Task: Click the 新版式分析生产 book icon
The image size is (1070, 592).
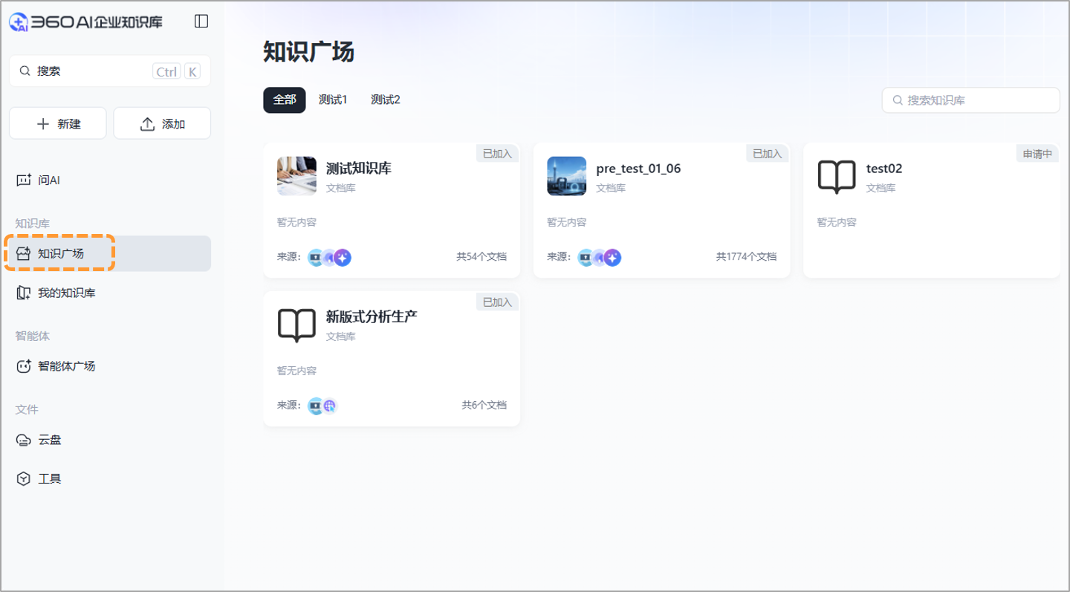Action: [296, 325]
